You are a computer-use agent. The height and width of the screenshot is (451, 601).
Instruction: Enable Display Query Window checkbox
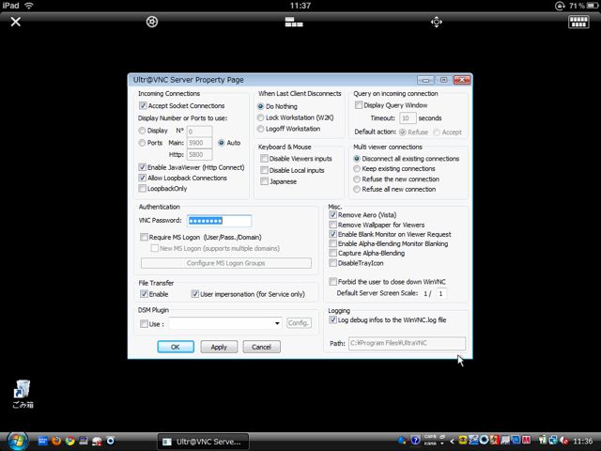(x=359, y=105)
